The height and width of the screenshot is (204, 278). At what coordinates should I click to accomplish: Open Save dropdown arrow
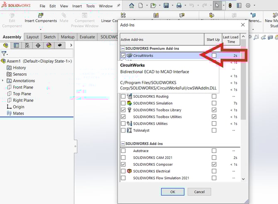coord(172,5)
